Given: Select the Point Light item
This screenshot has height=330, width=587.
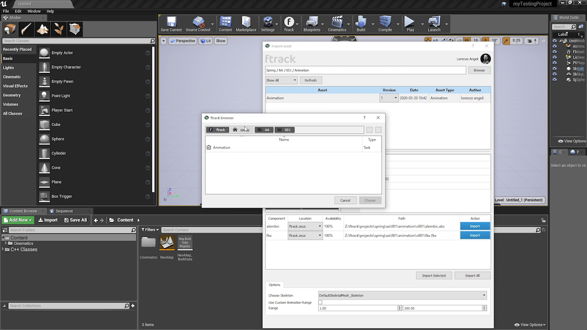Looking at the screenshot, I should (95, 96).
